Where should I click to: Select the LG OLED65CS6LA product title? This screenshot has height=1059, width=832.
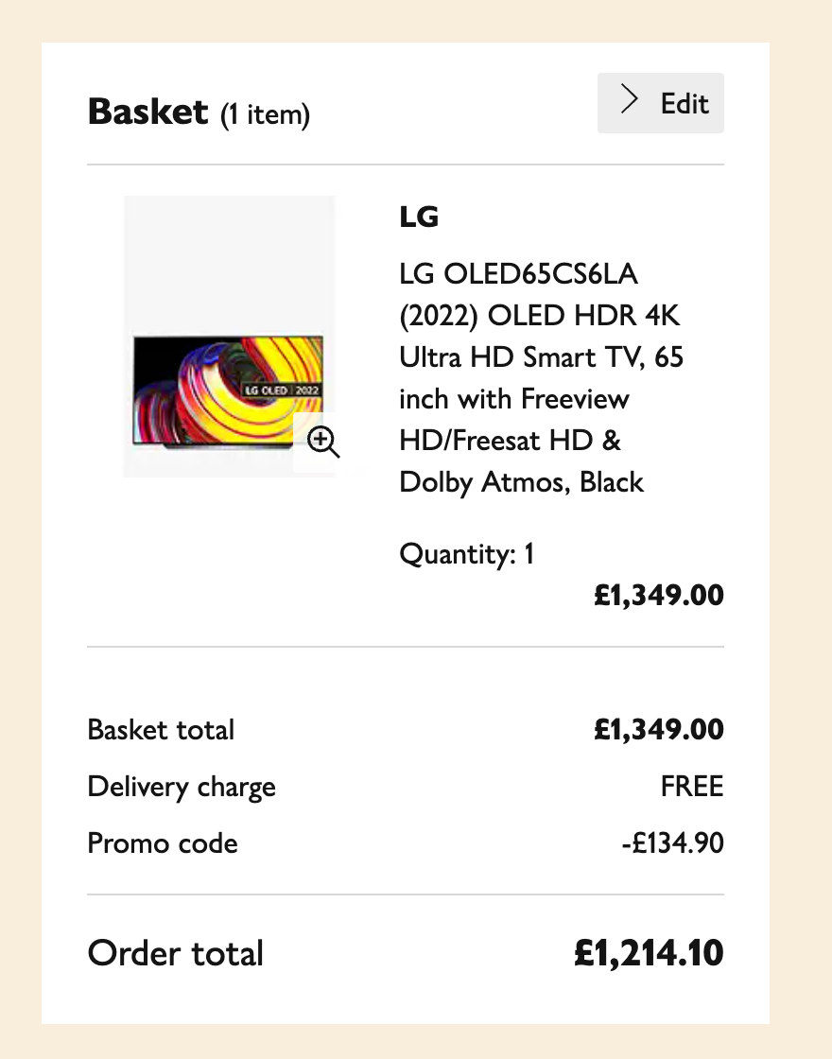click(519, 274)
